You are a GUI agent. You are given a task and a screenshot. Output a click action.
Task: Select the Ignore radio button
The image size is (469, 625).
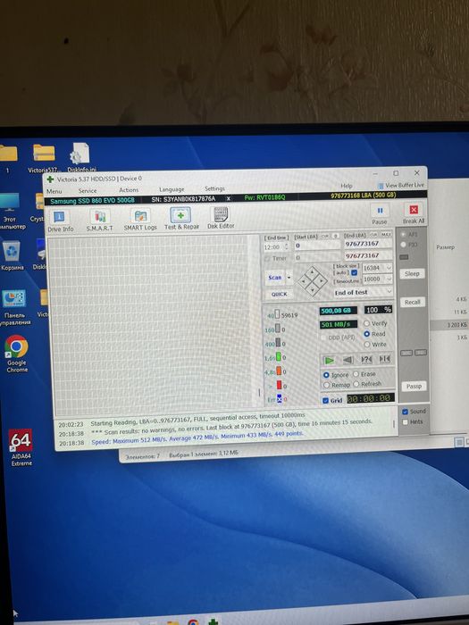[x=326, y=375]
